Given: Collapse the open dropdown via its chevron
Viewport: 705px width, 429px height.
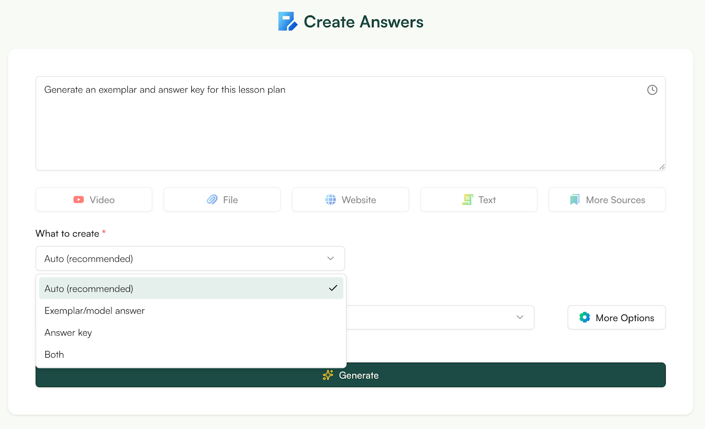Looking at the screenshot, I should pos(330,259).
